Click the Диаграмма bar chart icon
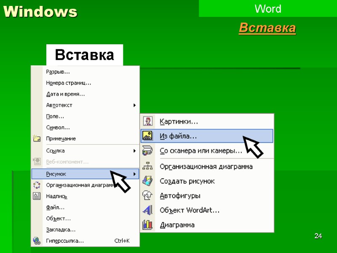The height and width of the screenshot is (253, 337). 147,225
